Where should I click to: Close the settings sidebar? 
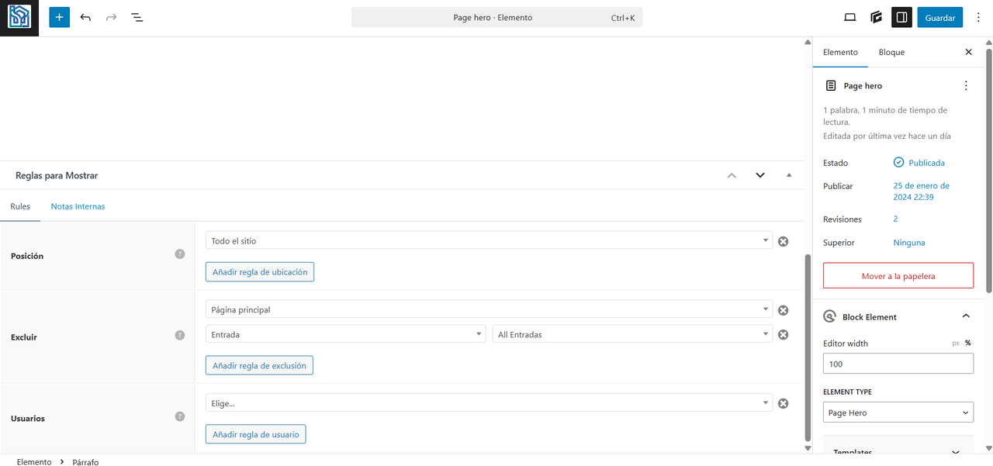pyautogui.click(x=968, y=52)
